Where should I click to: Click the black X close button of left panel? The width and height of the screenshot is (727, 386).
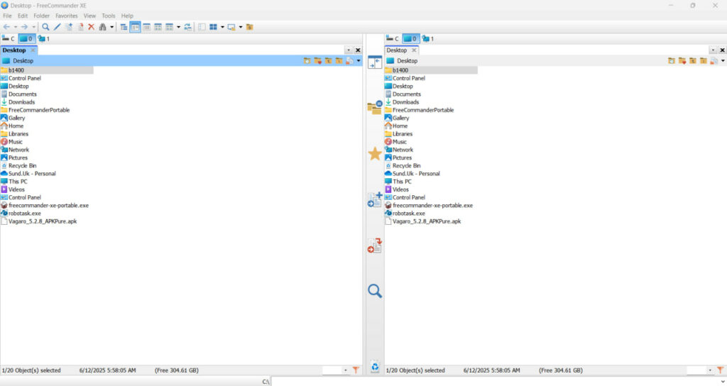point(358,50)
